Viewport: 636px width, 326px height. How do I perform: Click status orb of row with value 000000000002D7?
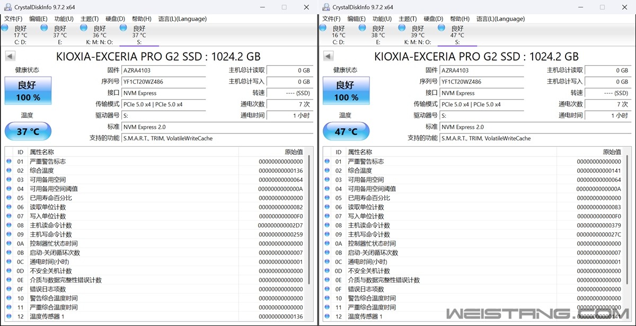(x=8, y=225)
